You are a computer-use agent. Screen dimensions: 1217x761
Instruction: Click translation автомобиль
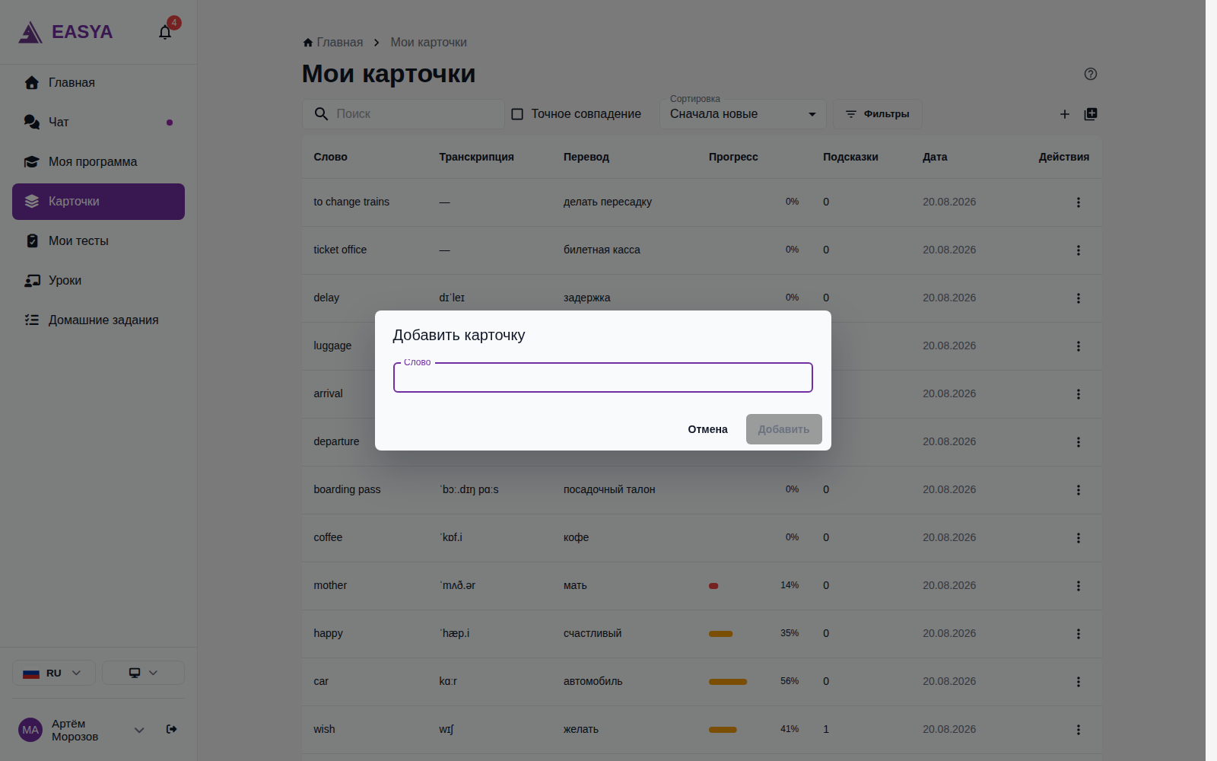coord(593,681)
